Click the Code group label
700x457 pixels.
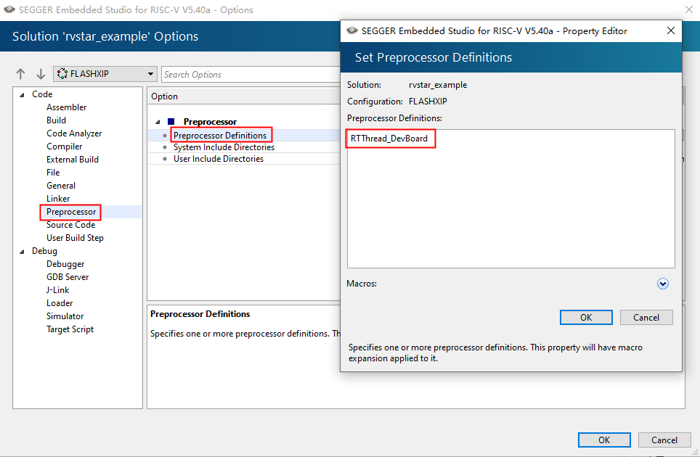click(x=42, y=94)
